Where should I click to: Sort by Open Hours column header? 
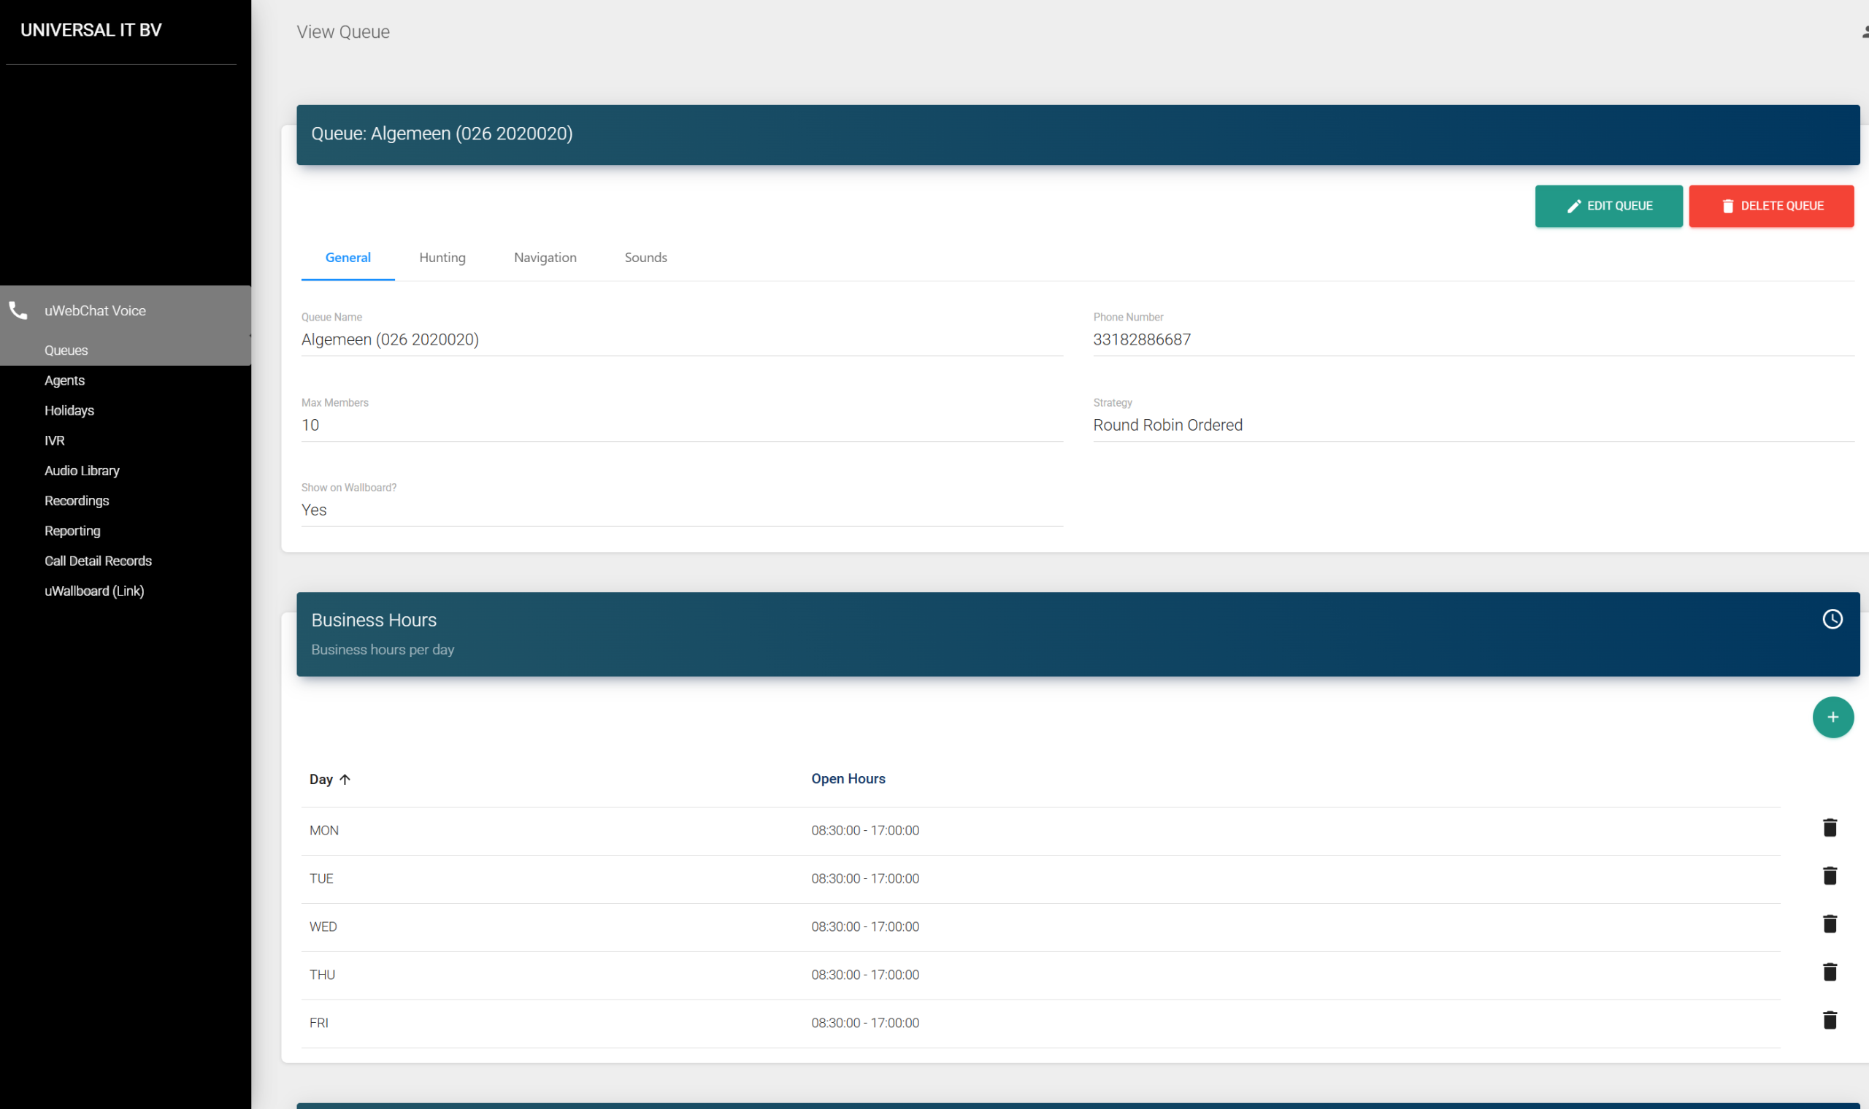click(x=848, y=779)
